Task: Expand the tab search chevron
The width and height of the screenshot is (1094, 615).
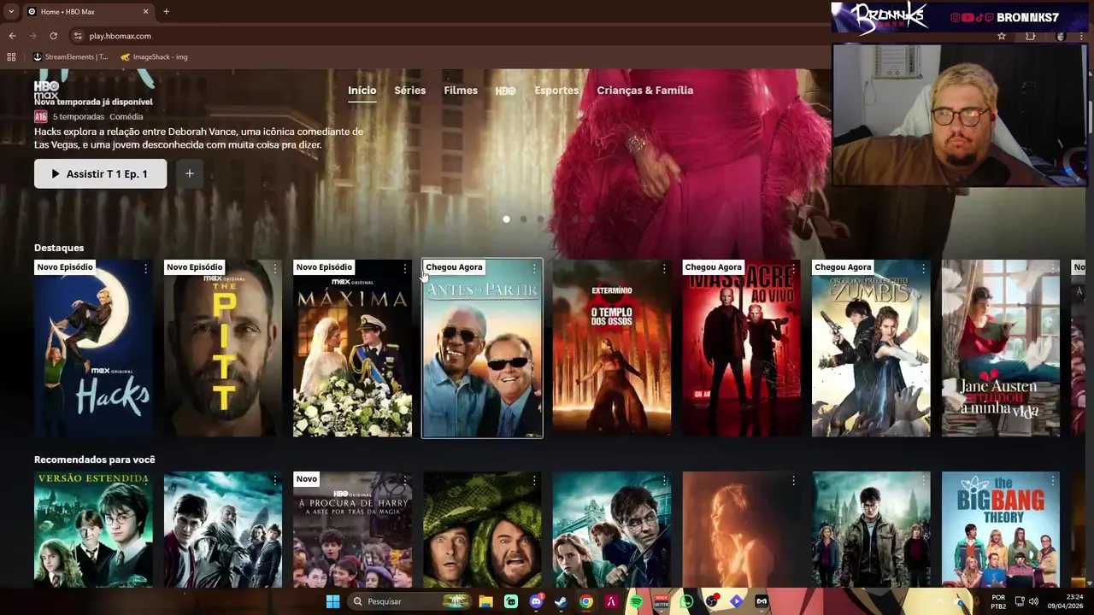Action: coord(11,11)
